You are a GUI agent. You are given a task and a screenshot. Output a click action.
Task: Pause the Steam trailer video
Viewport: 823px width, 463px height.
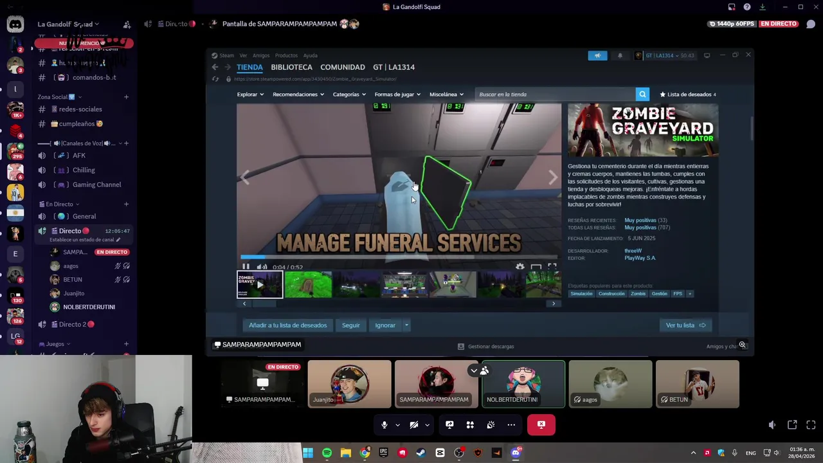(246, 267)
